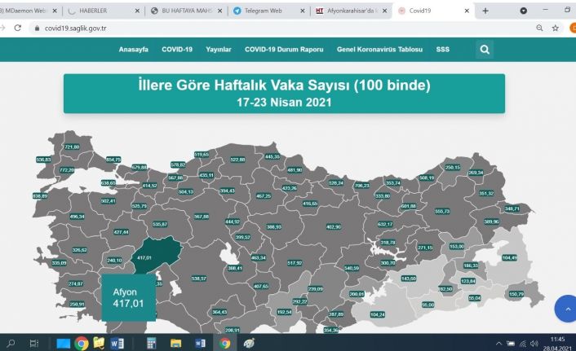Reload the page with the refresh icon
Viewport: 576px width, 351px height.
[x=18, y=28]
